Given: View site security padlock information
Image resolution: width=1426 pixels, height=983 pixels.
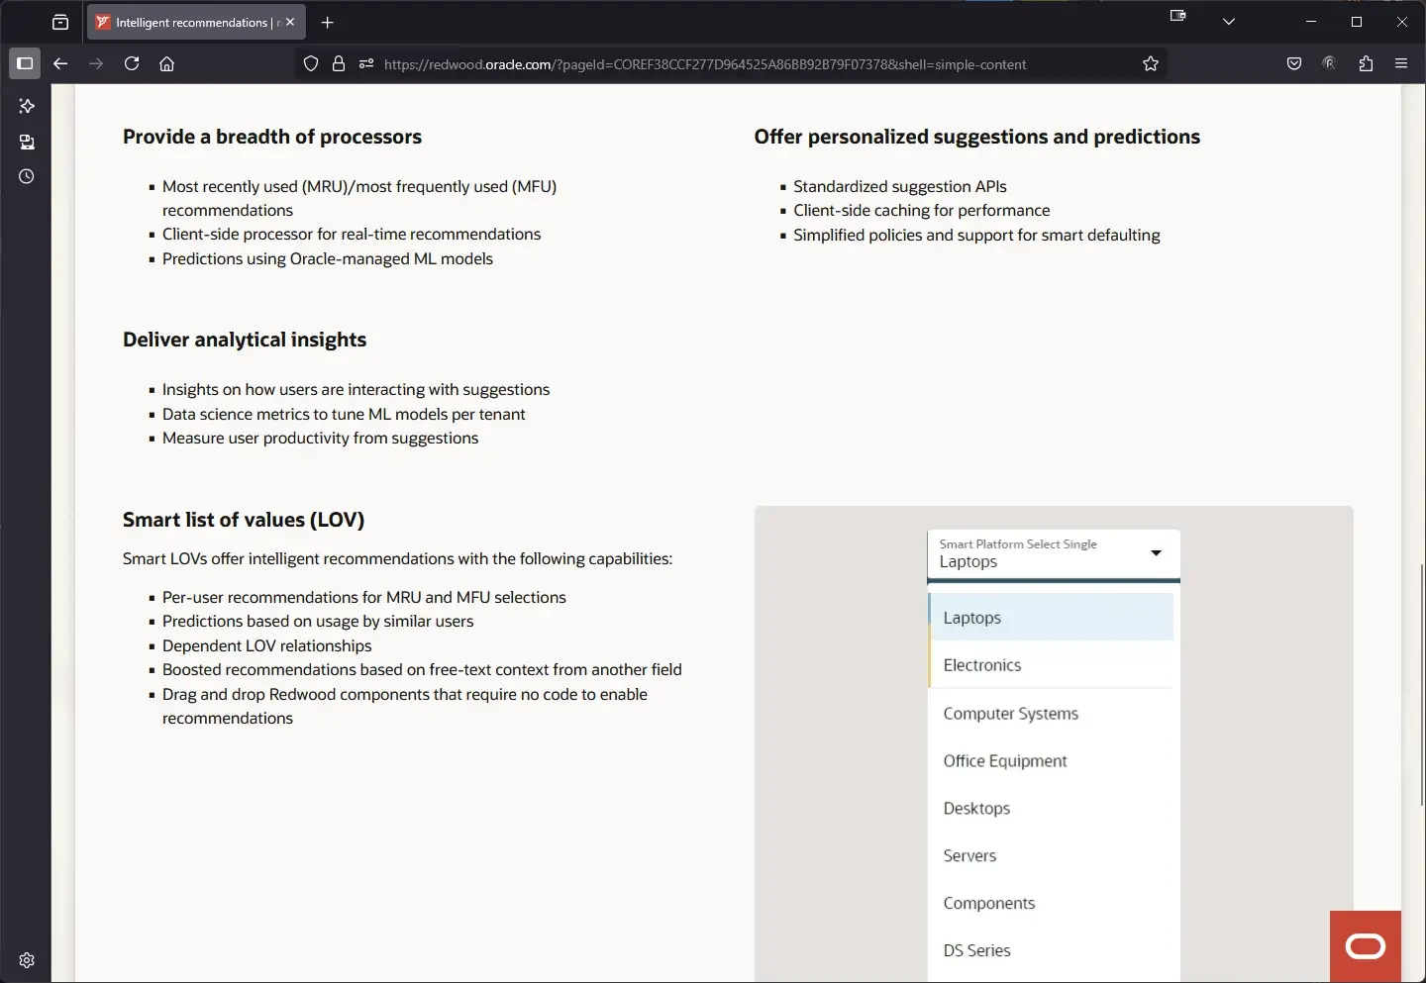Looking at the screenshot, I should point(339,63).
